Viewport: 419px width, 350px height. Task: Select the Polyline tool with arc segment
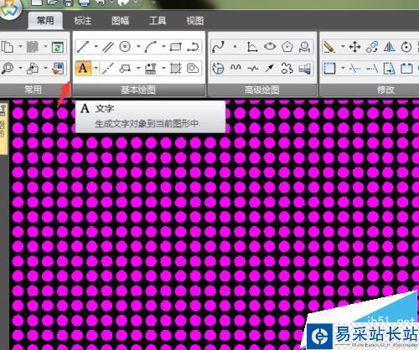(x=193, y=47)
